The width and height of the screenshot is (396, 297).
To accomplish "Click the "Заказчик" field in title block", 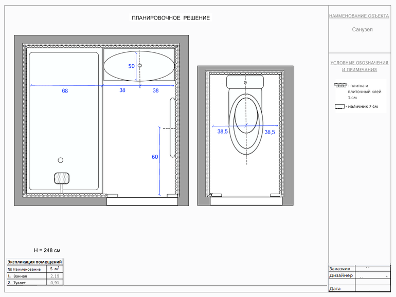I will click(x=340, y=269).
